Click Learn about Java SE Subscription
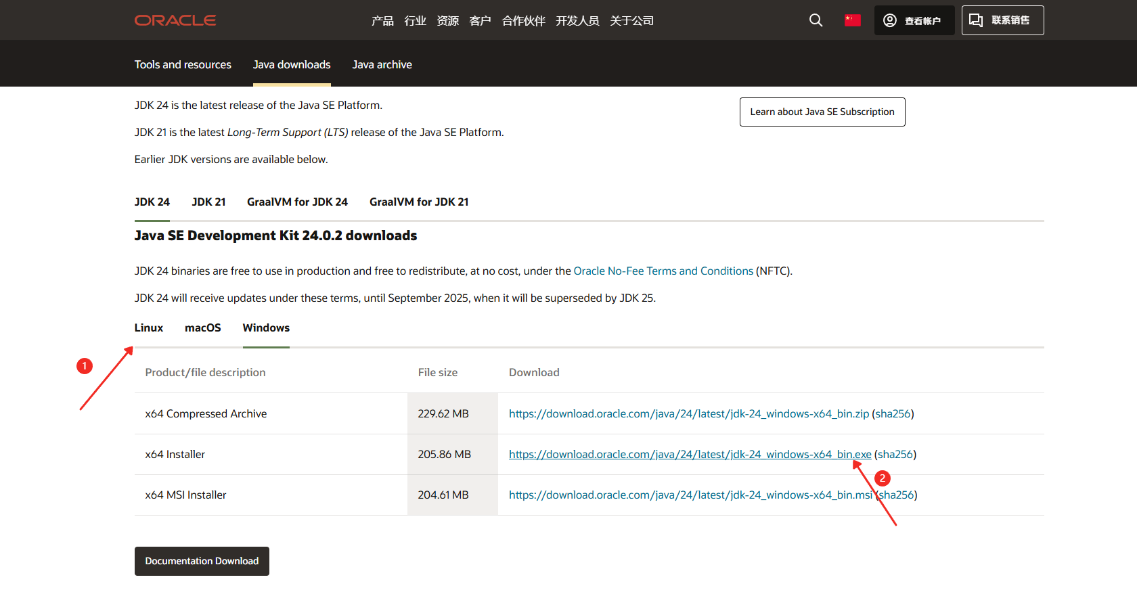 pos(822,112)
